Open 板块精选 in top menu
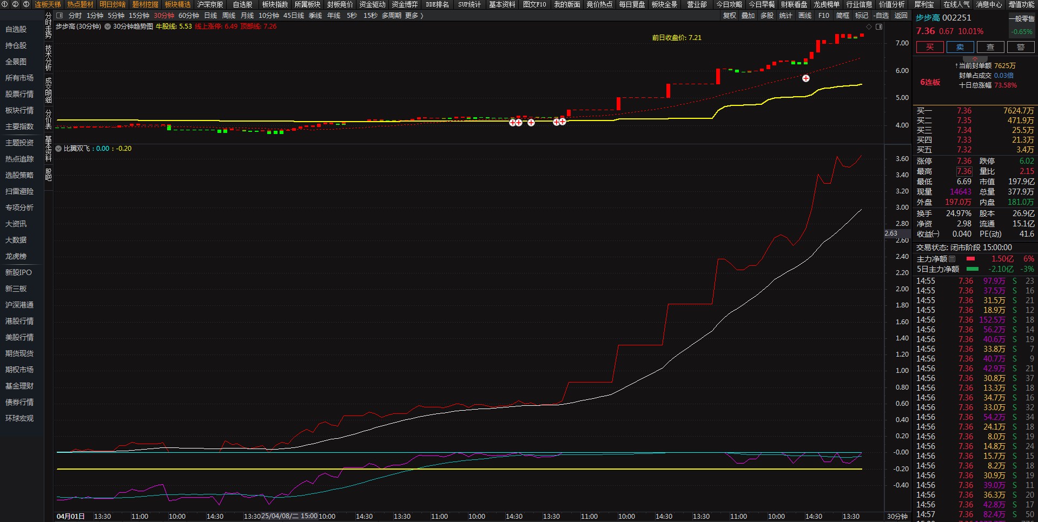Viewport: 1038px width, 522px height. (178, 4)
